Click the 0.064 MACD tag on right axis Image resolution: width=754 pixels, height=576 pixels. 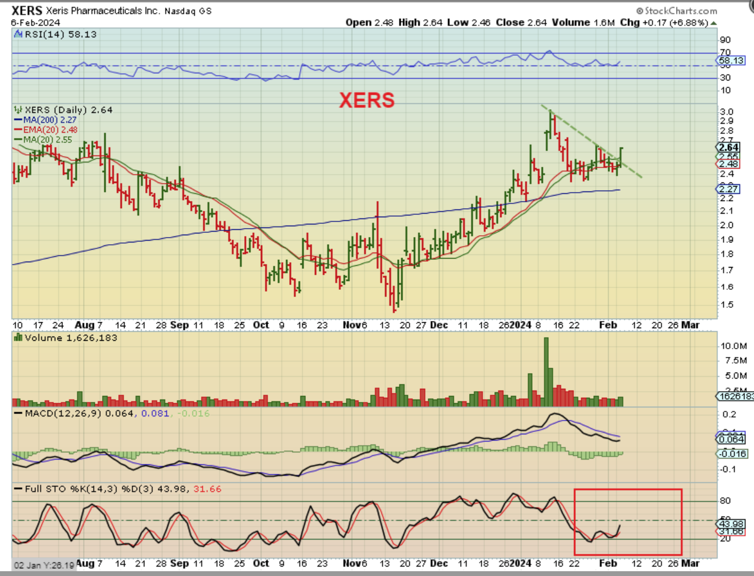[731, 440]
